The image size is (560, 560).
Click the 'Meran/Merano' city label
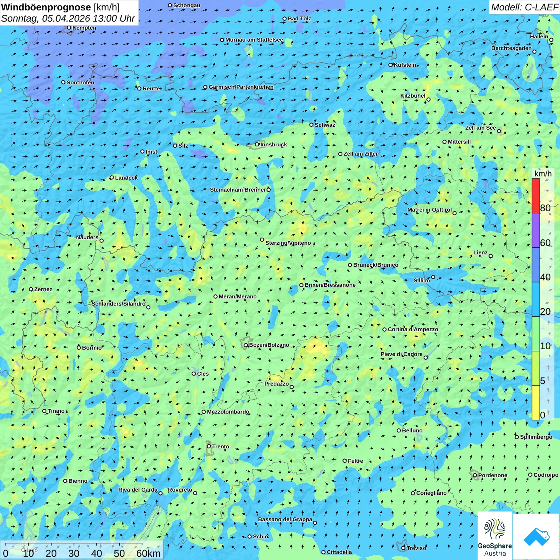tap(238, 296)
